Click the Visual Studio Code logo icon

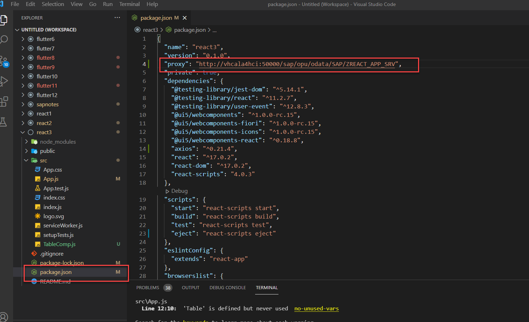(x=1, y=4)
